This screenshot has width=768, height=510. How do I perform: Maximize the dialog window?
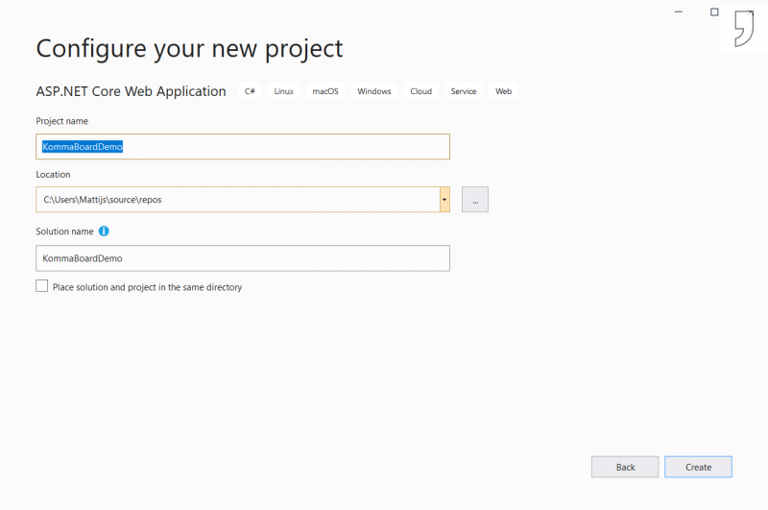click(714, 12)
